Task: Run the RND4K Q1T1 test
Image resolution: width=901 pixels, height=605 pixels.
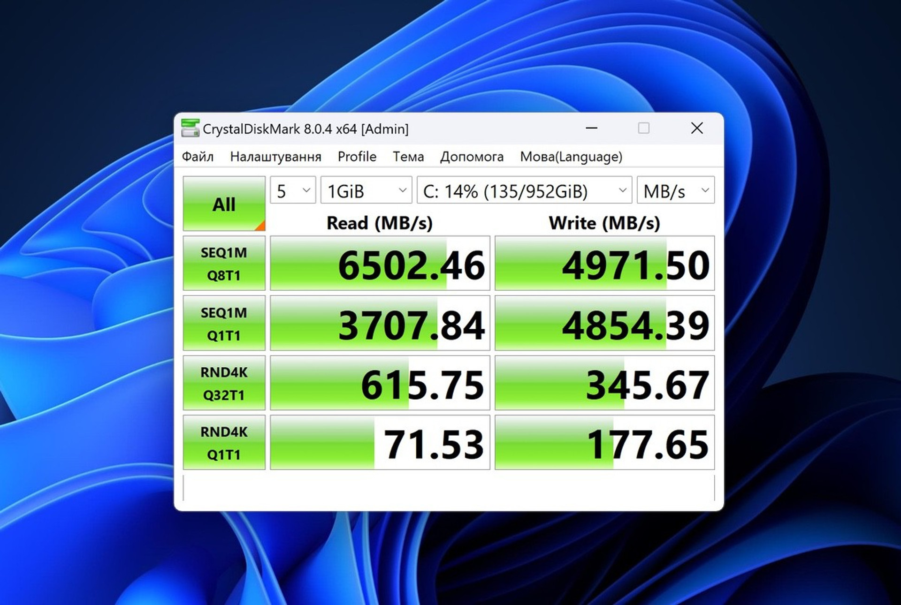Action: (224, 442)
